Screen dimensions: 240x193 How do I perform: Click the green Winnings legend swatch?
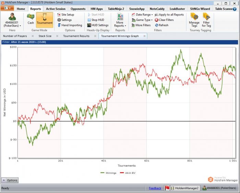pos(102,173)
